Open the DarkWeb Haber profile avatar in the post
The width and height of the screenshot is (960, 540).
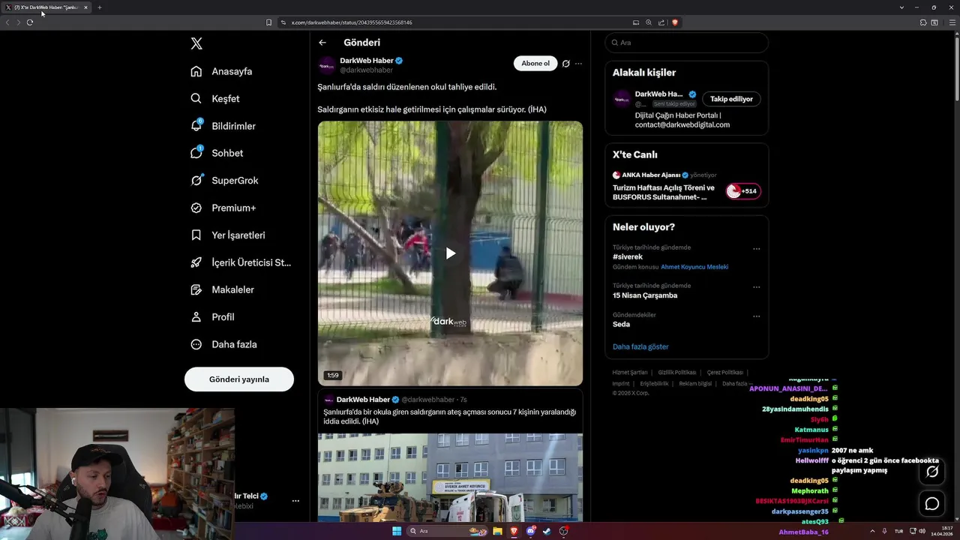327,65
